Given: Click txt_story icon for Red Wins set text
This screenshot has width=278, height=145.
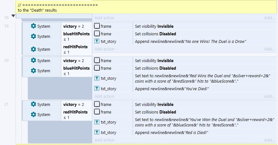Looking at the screenshot, I should coord(97,78).
